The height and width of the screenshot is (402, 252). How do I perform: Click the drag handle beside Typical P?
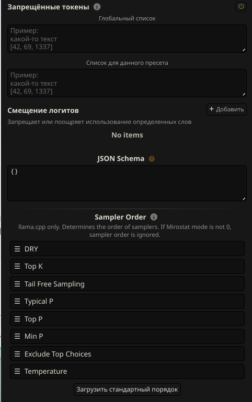point(17,301)
